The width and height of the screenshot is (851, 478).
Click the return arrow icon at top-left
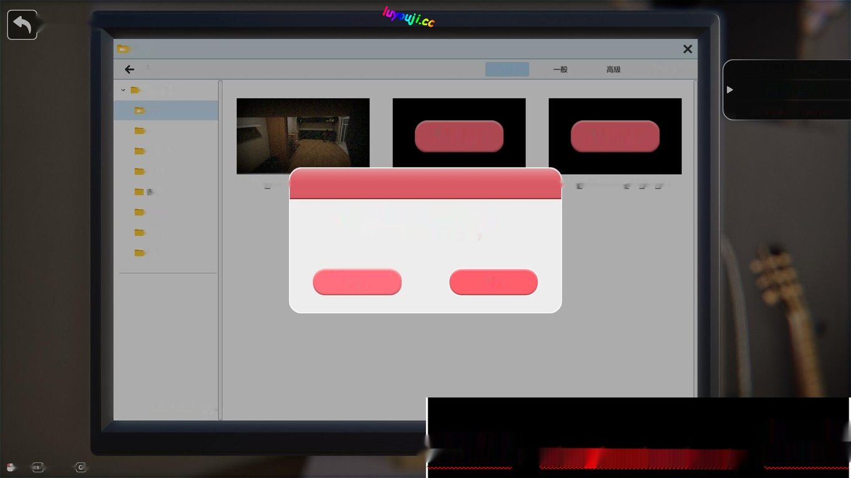coord(22,25)
